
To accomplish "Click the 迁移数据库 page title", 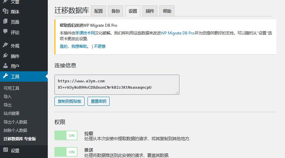I will (x=72, y=10).
